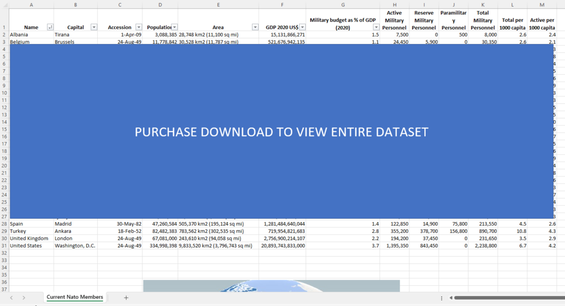Select the Madrid cell
Viewport: 565px width, 306px height.
[76, 224]
